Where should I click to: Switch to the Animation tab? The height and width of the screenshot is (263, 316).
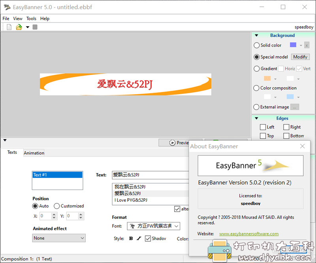(x=34, y=153)
